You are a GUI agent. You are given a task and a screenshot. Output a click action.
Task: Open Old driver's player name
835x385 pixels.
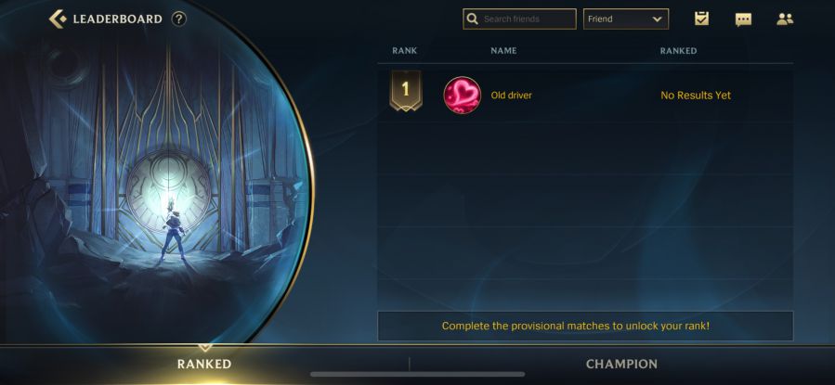click(x=511, y=96)
